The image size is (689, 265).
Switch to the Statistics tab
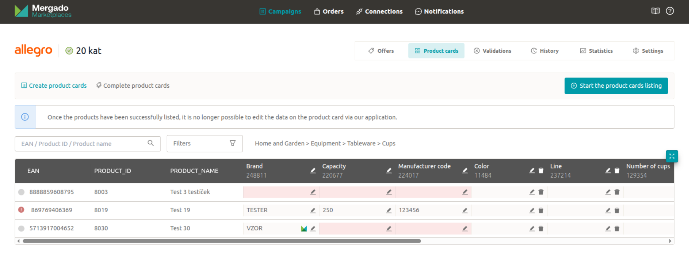(596, 51)
